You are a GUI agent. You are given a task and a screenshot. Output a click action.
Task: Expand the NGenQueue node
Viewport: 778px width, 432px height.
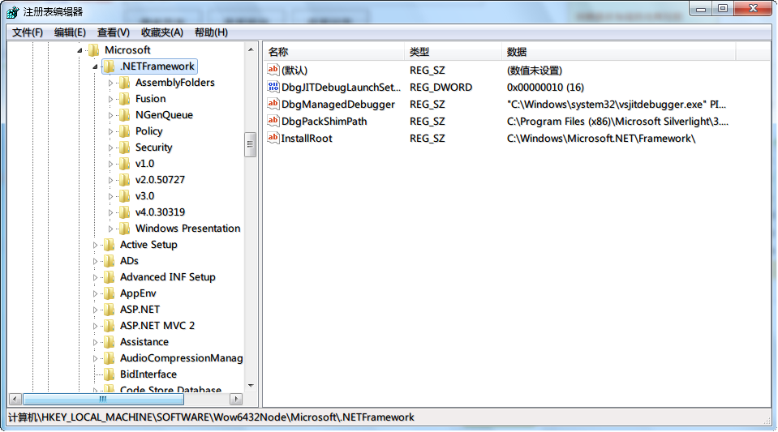pos(110,115)
